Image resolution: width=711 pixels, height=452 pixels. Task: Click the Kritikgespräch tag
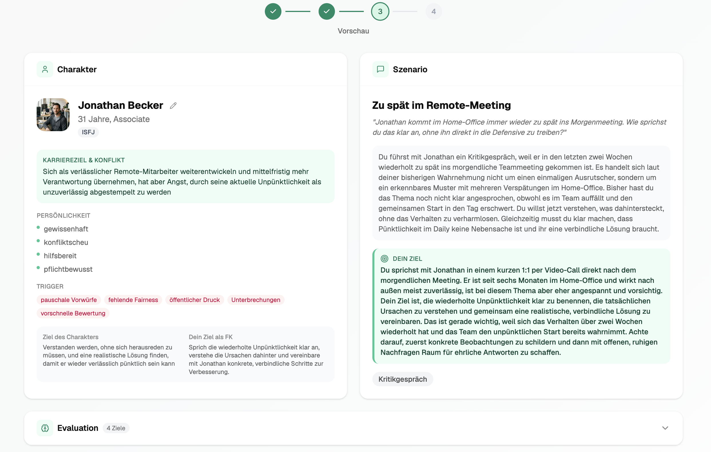[x=402, y=379]
